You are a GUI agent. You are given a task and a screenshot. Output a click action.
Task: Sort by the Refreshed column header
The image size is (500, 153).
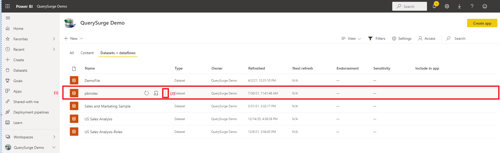[257, 68]
